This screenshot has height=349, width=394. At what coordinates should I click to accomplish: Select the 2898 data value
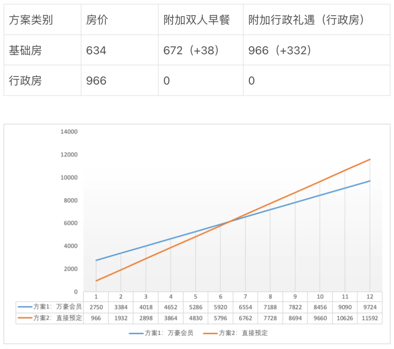tap(146, 318)
